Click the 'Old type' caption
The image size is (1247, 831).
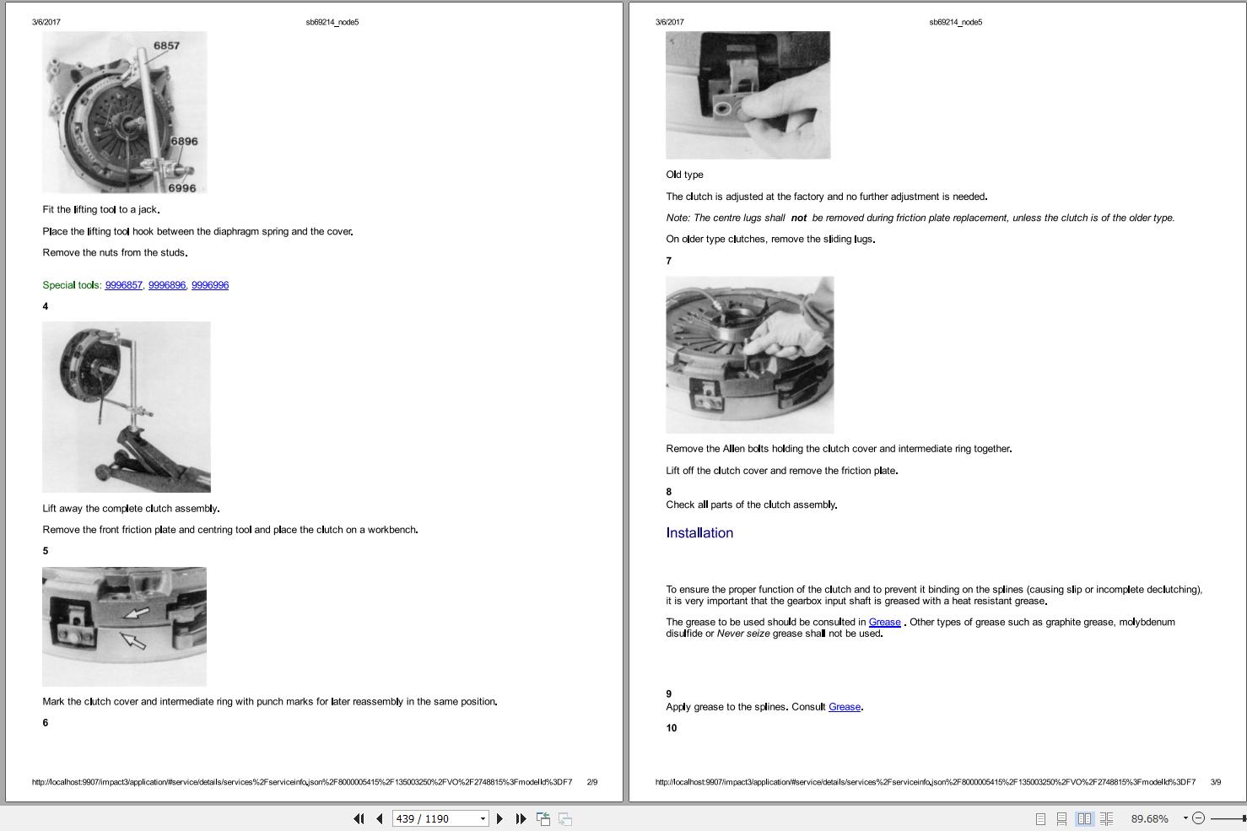684,175
